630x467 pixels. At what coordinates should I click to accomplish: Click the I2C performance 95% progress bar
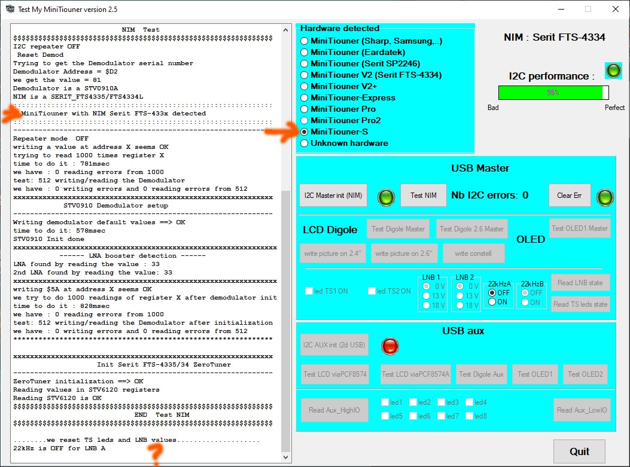coord(553,92)
